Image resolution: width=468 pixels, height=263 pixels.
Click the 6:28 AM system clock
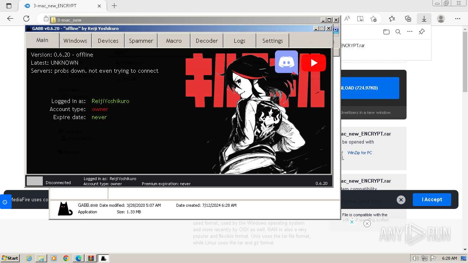(x=449, y=258)
